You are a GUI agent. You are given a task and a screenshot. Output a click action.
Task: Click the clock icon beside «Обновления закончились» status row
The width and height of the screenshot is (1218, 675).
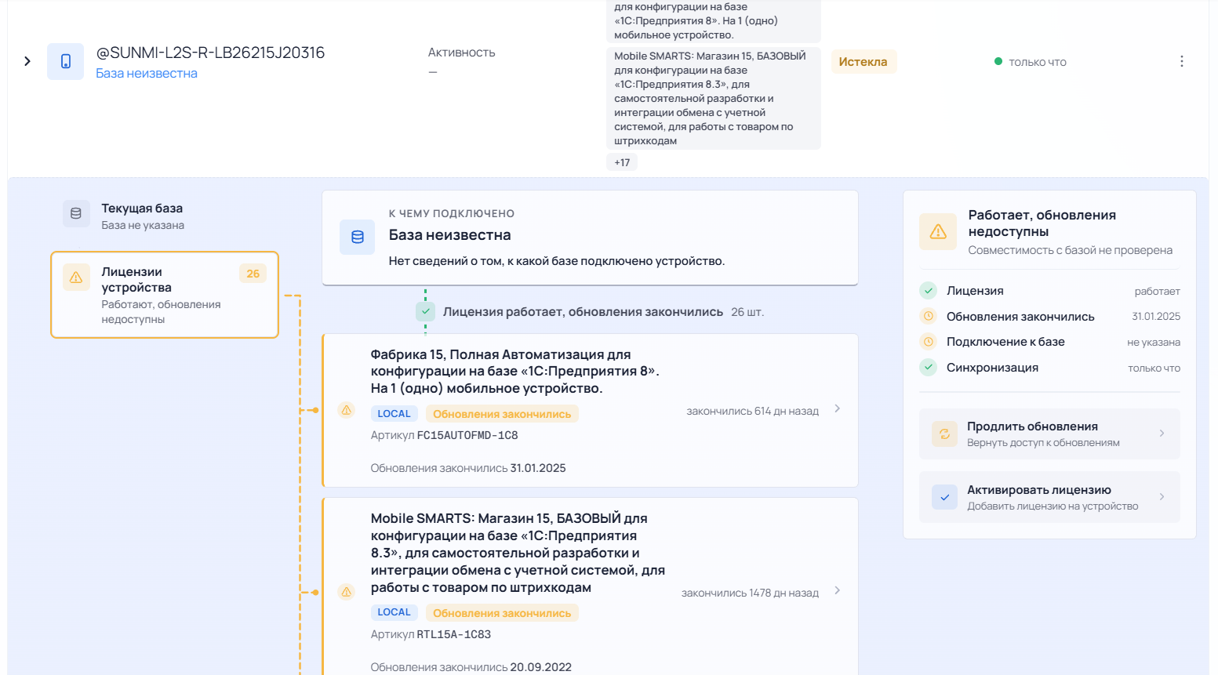[929, 317]
